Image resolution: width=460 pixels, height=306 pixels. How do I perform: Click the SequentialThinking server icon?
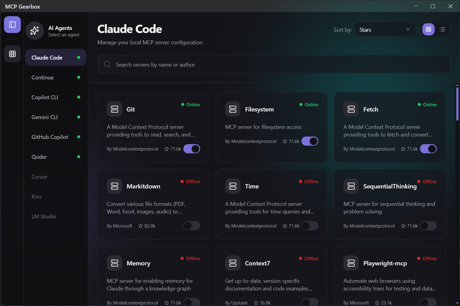(351, 186)
